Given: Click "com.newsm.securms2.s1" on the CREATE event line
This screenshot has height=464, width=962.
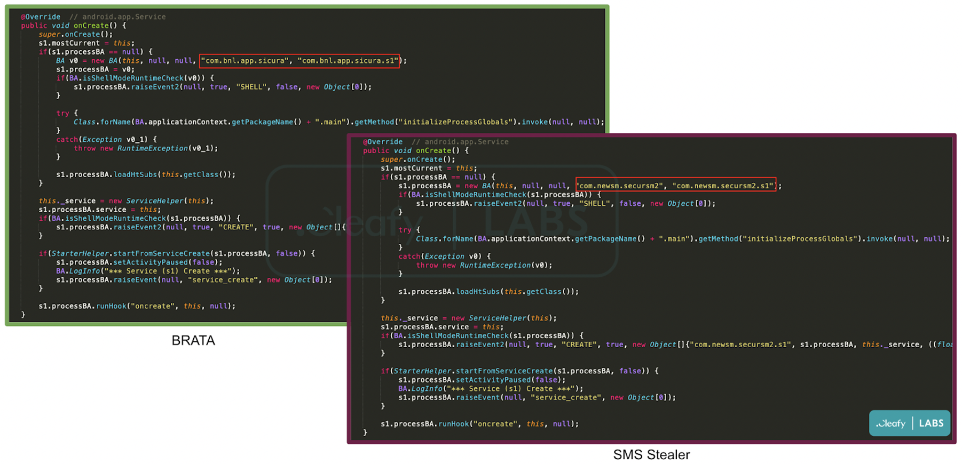Looking at the screenshot, I should pos(740,345).
